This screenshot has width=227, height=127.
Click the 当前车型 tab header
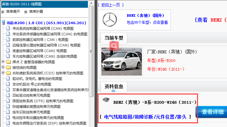click(x=114, y=38)
